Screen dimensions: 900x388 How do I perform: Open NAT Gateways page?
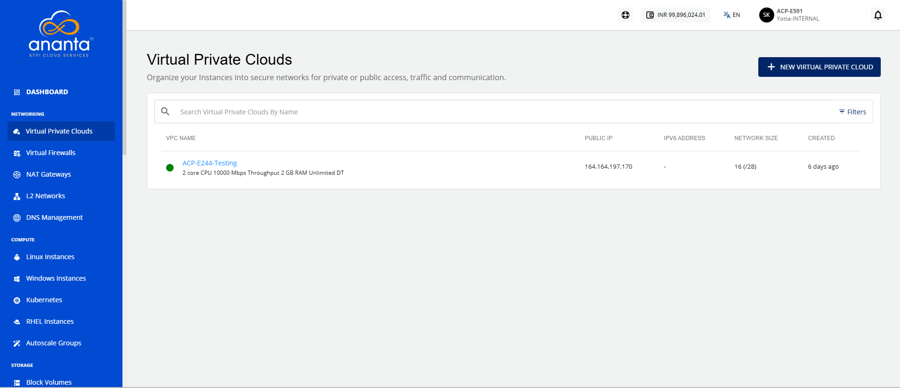[x=49, y=174]
